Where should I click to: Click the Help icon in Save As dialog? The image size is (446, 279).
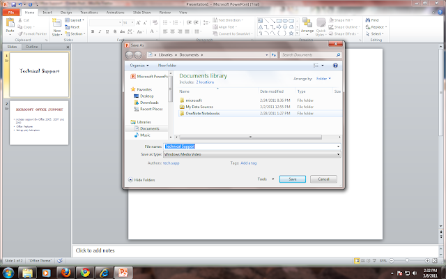coord(335,66)
